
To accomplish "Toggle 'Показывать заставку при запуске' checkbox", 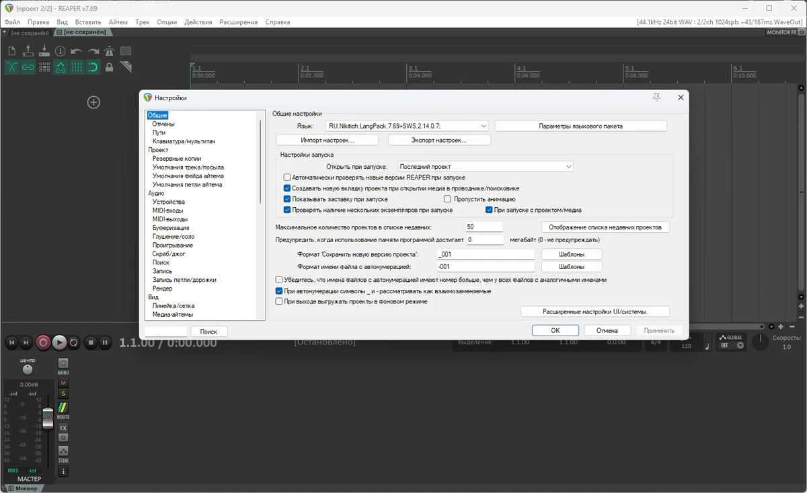I will [x=287, y=199].
